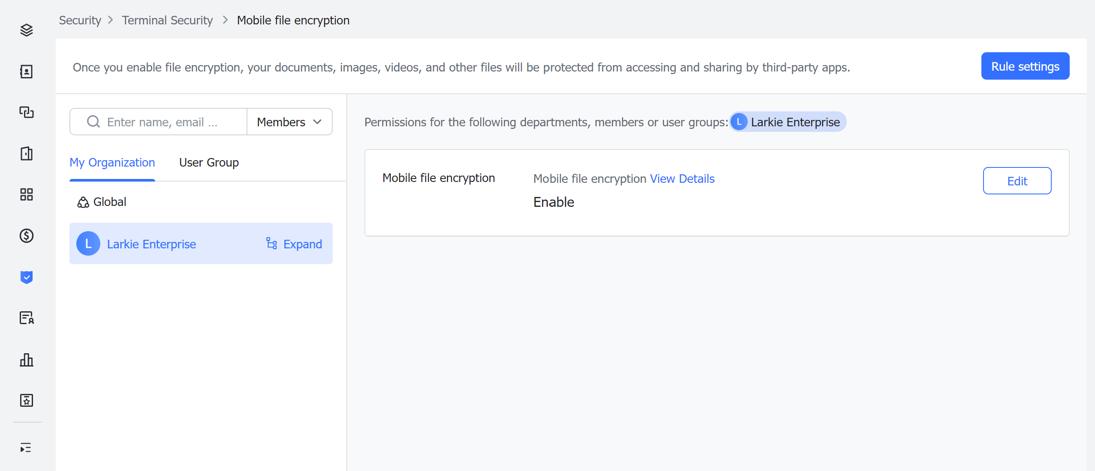Select the linked squares icon in sidebar

point(27,113)
